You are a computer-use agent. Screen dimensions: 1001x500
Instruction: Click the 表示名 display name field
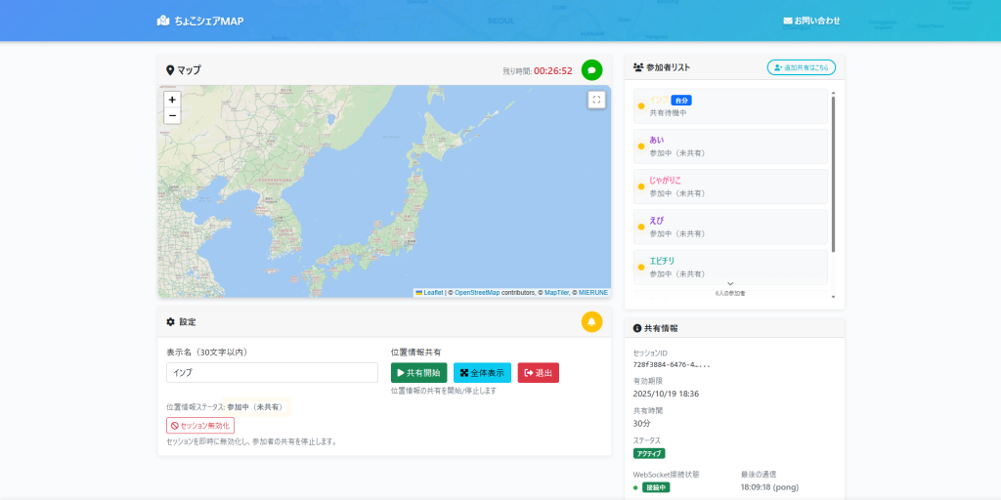pos(272,373)
